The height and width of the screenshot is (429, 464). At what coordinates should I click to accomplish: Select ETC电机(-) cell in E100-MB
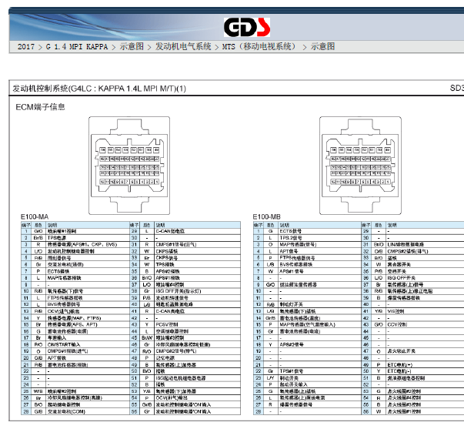tap(425, 371)
